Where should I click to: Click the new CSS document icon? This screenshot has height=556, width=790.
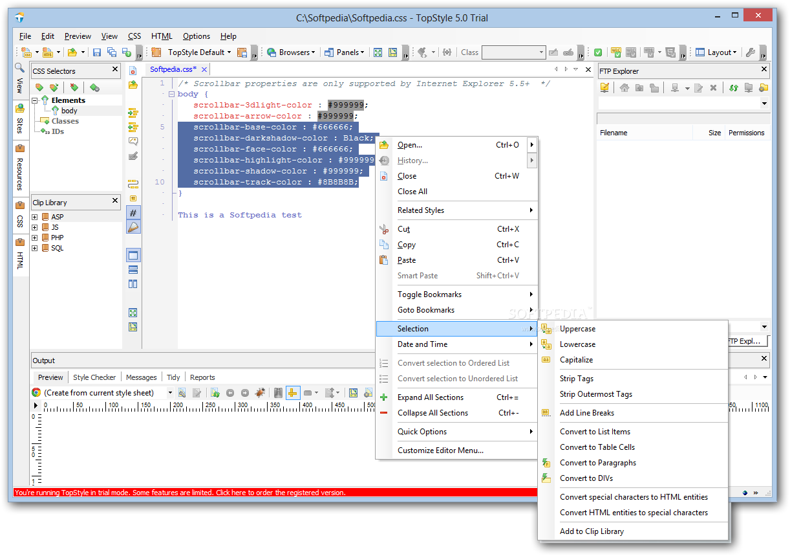coord(26,52)
